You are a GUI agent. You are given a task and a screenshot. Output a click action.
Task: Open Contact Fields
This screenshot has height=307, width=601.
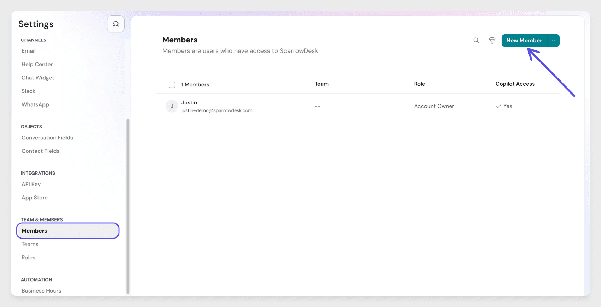41,151
